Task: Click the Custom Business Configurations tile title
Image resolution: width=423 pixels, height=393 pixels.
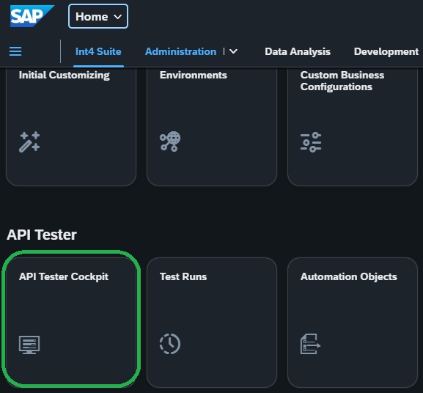Action: click(x=342, y=81)
